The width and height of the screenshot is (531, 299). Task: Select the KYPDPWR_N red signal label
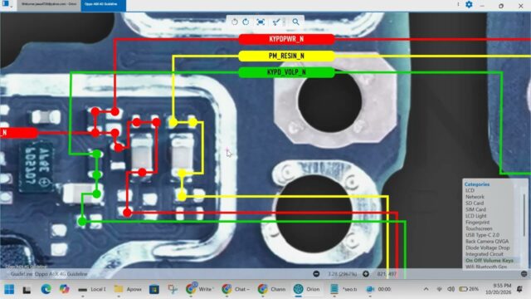[286, 39]
